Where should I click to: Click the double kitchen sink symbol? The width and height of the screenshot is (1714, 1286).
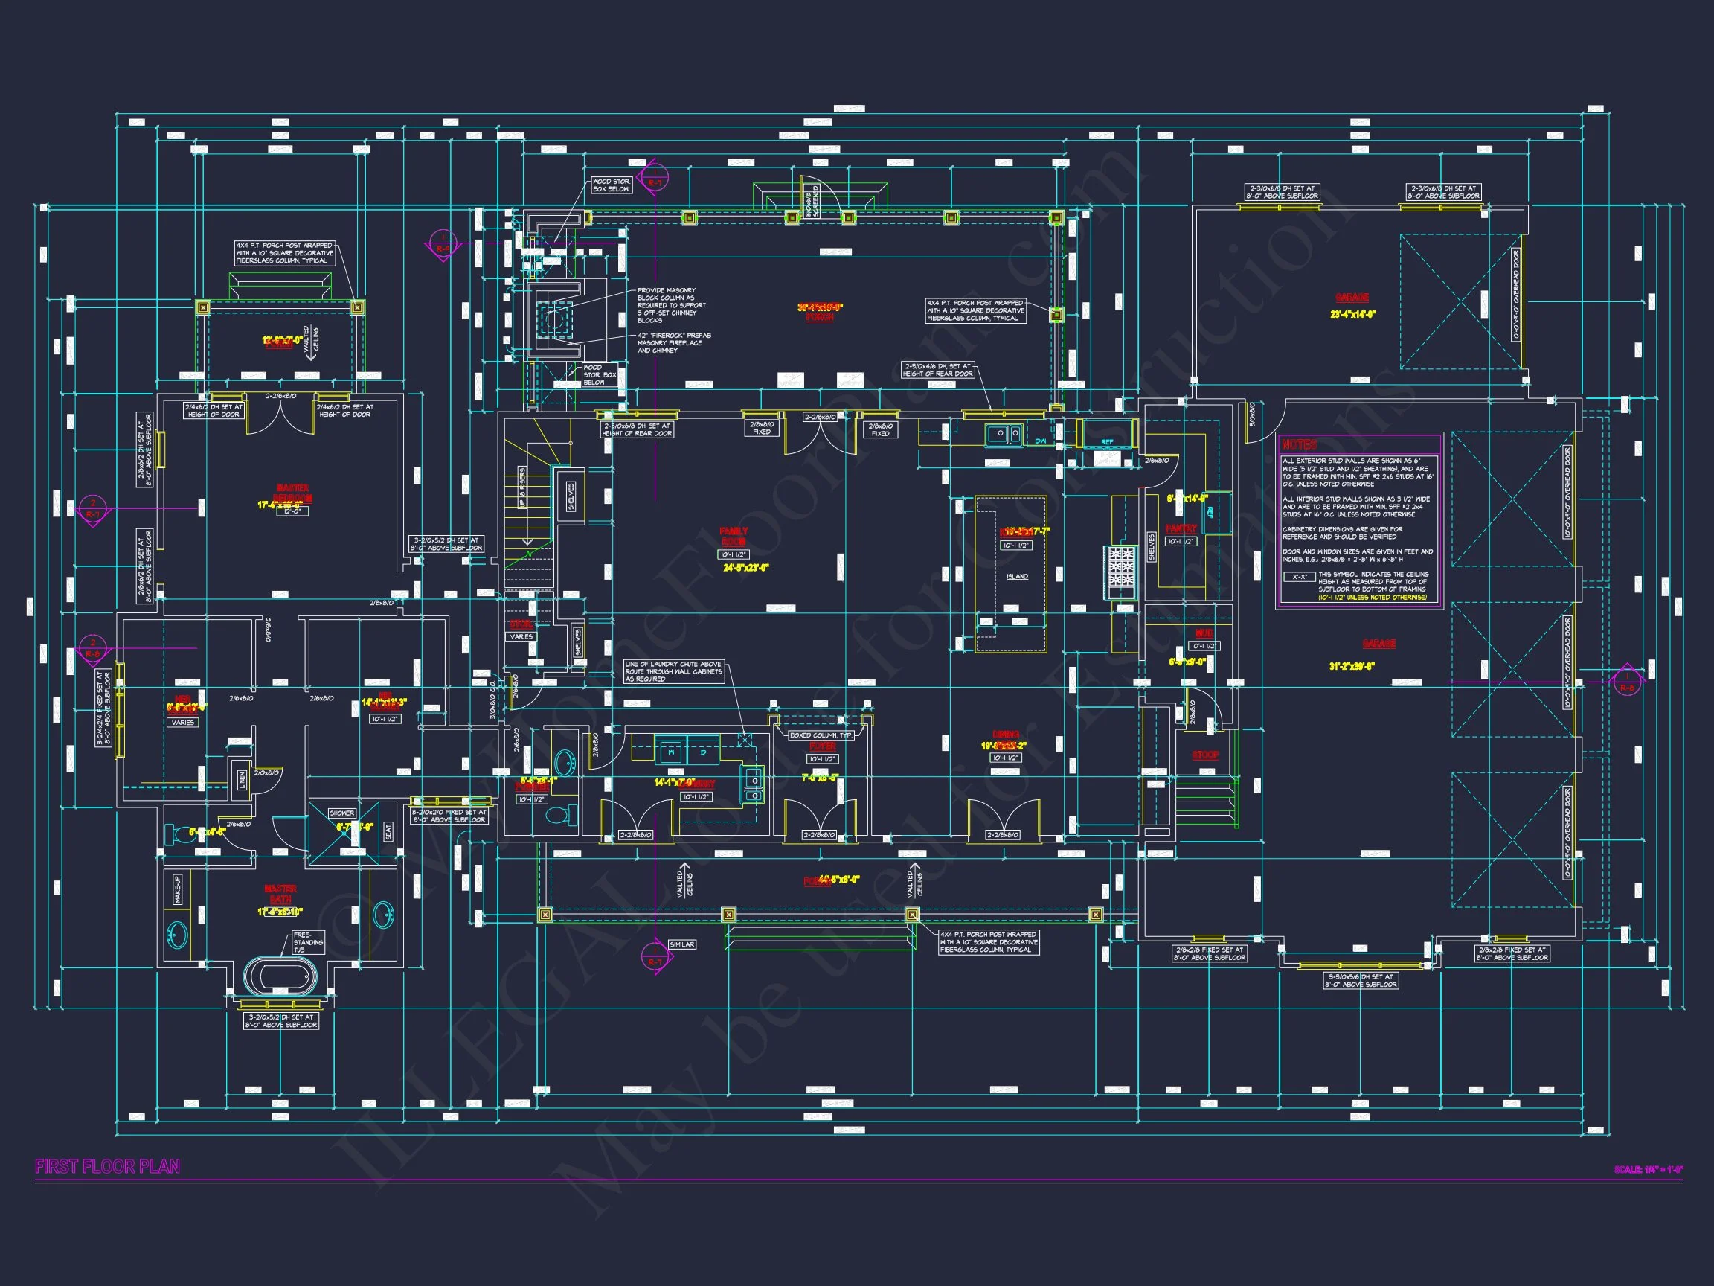click(1004, 435)
